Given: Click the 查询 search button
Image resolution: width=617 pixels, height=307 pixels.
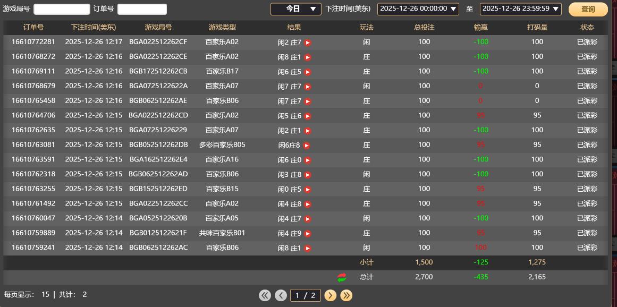Looking at the screenshot, I should pyautogui.click(x=588, y=9).
